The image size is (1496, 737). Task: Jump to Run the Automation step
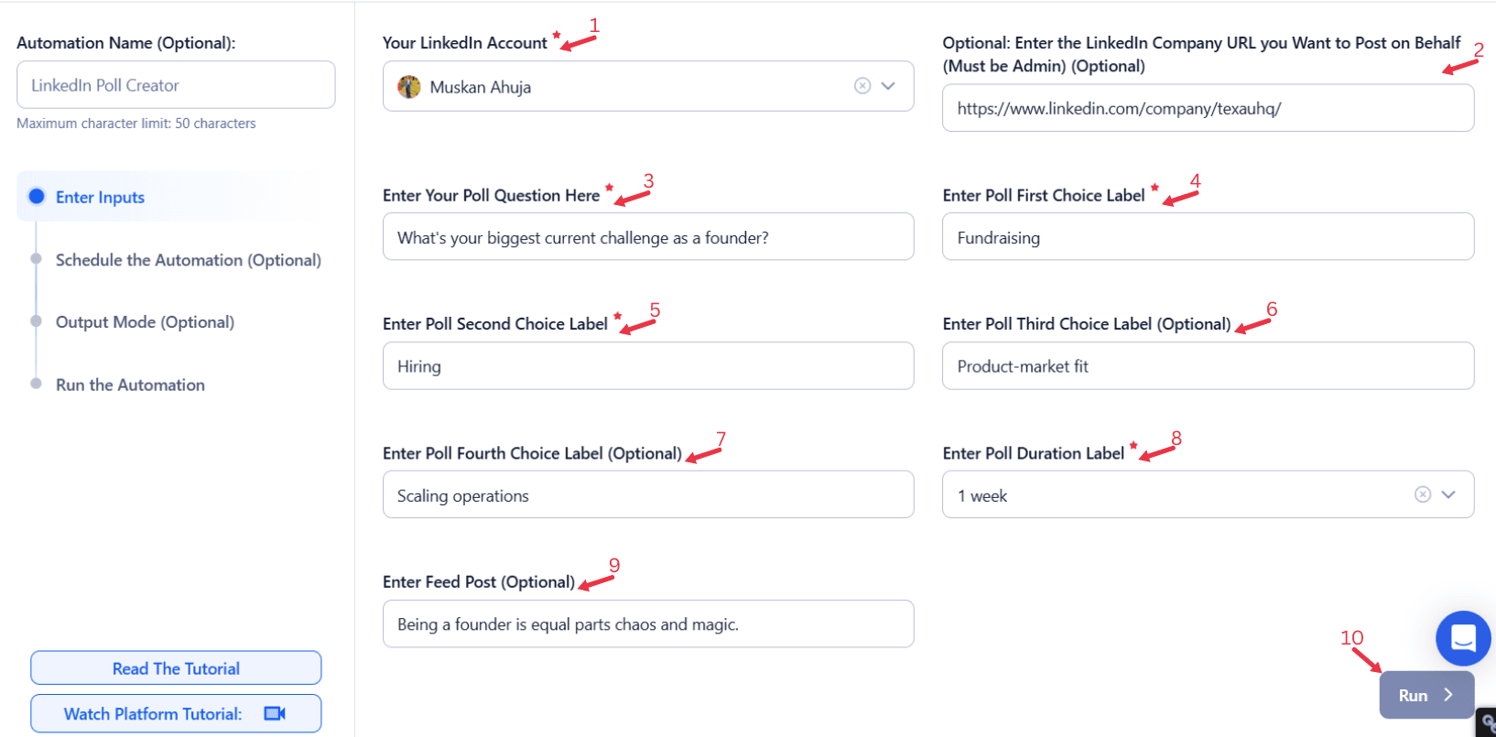coord(130,385)
